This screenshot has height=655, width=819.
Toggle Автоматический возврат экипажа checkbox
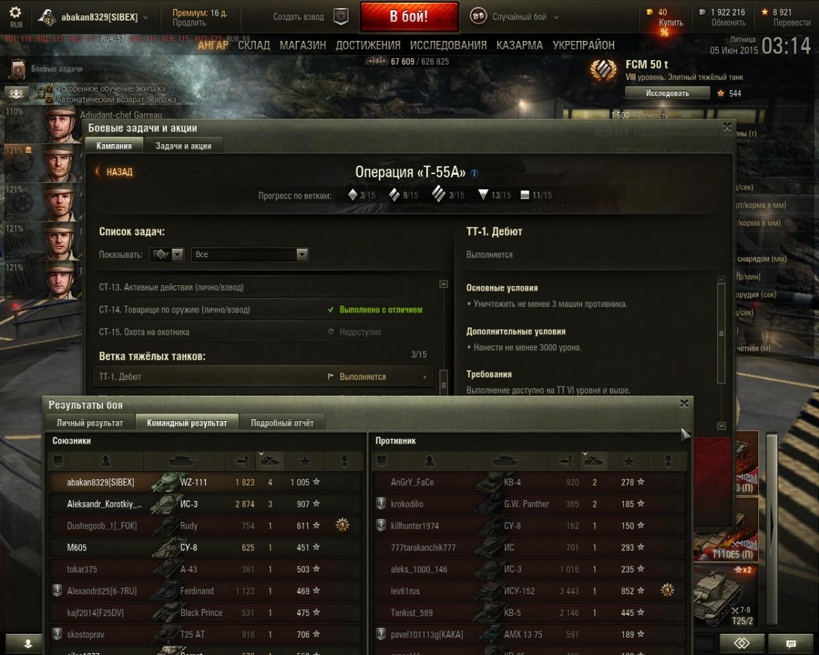point(49,99)
